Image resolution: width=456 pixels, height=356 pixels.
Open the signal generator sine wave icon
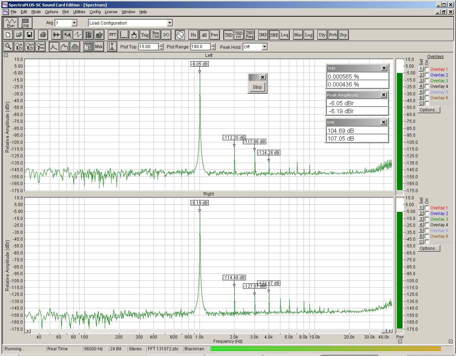coord(180,35)
